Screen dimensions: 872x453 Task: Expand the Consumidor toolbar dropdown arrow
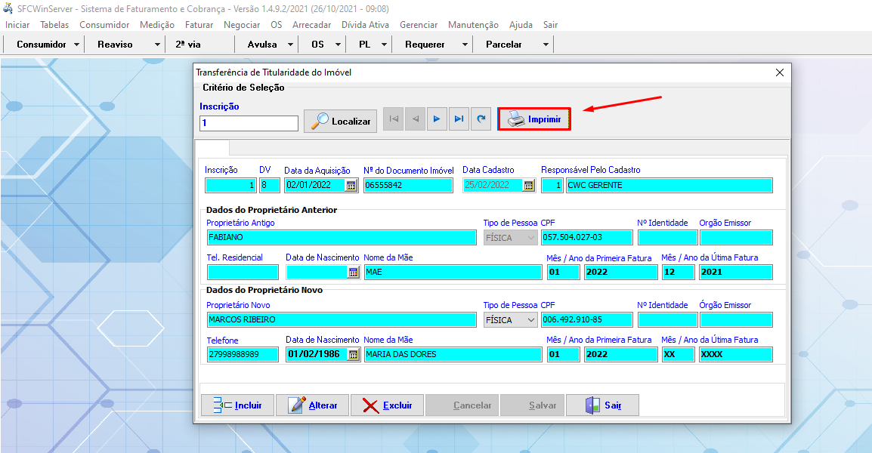(x=77, y=45)
